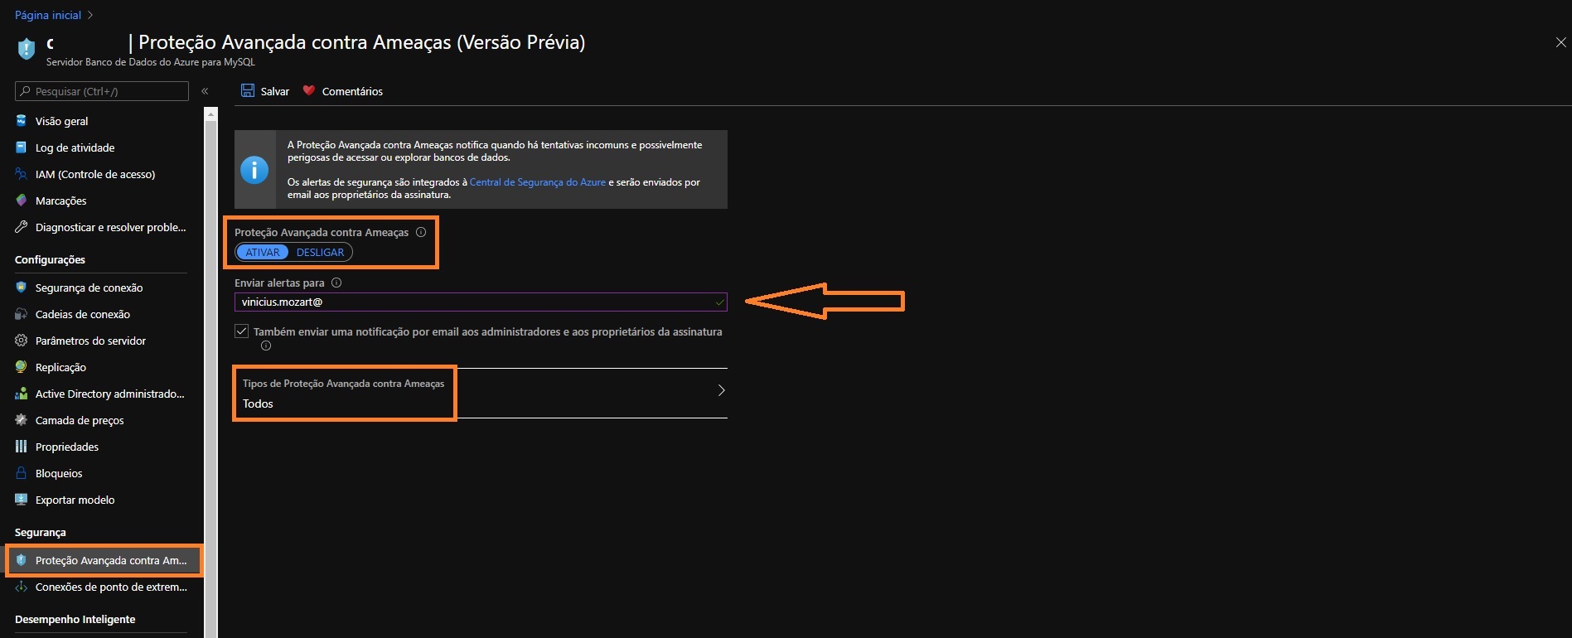Click the Segurança de conexão shield icon
The height and width of the screenshot is (638, 1572).
[x=22, y=287]
